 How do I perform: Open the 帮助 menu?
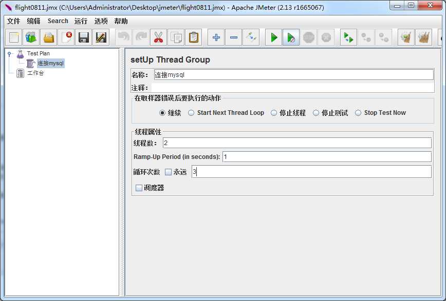(x=121, y=21)
